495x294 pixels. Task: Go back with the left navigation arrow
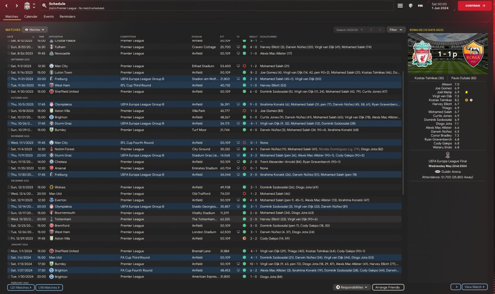pyautogui.click(x=7, y=6)
